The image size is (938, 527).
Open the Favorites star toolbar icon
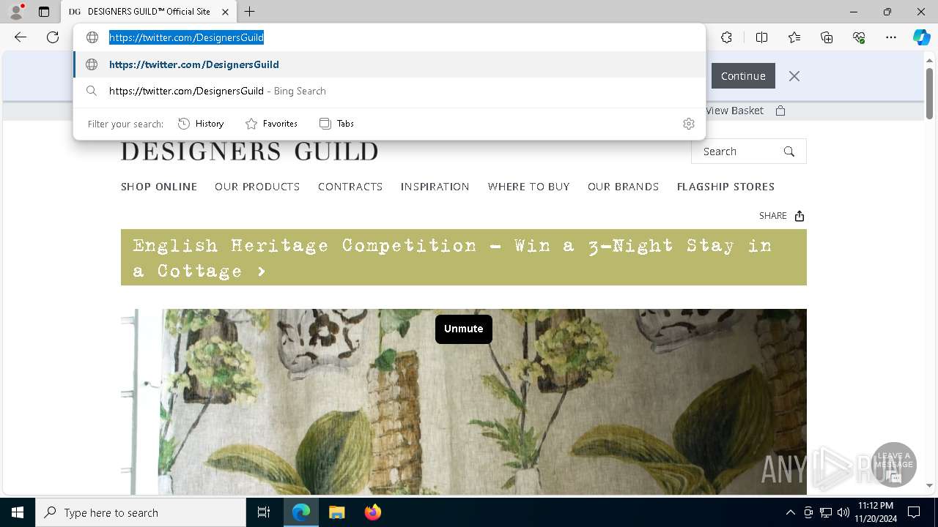point(794,37)
